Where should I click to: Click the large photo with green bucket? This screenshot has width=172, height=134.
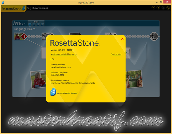[x=134, y=79]
